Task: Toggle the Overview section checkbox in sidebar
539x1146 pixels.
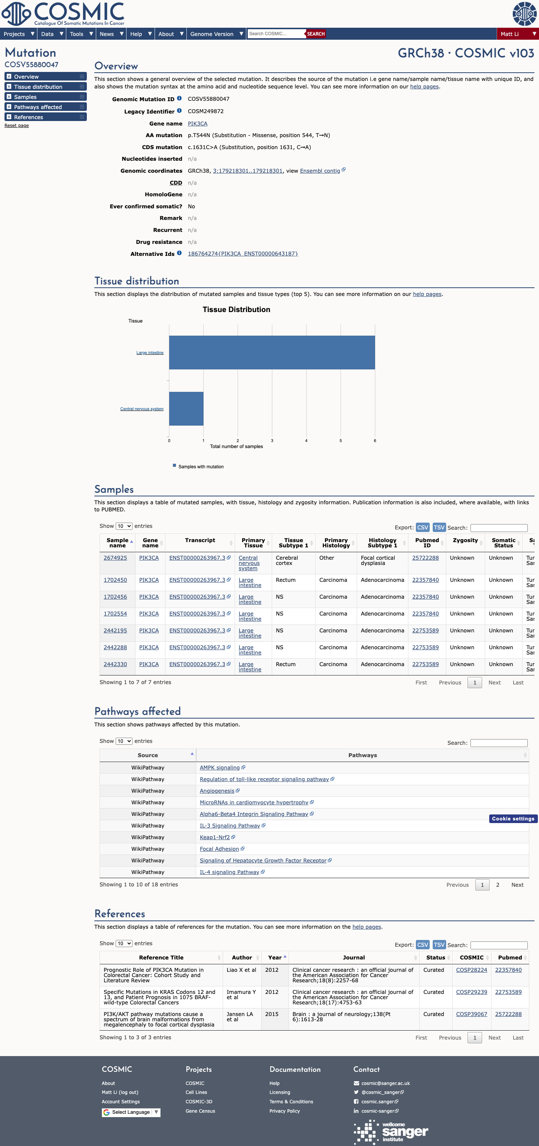Action: pos(9,76)
